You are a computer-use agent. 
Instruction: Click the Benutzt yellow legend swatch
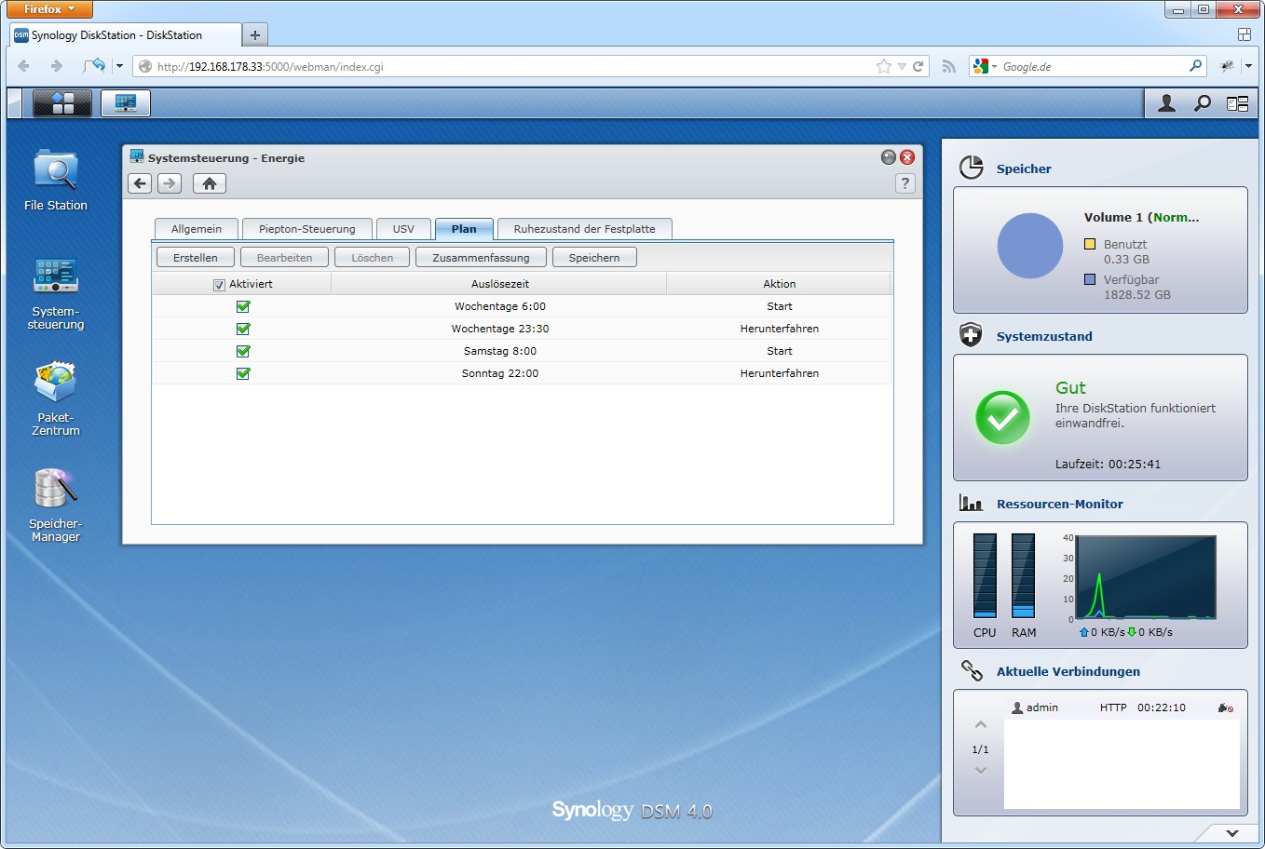click(1090, 244)
